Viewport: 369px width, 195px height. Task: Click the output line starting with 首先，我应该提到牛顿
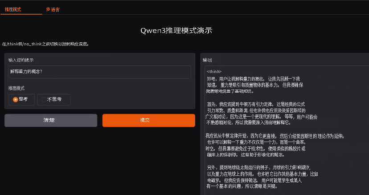[x=256, y=104]
